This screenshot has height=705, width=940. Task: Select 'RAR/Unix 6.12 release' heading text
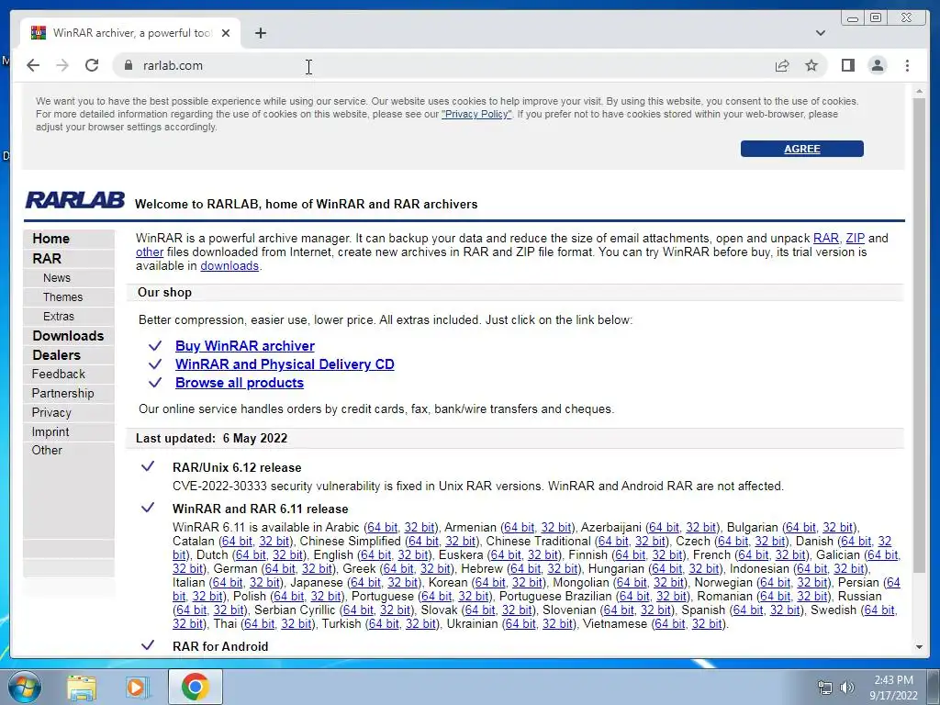(237, 467)
